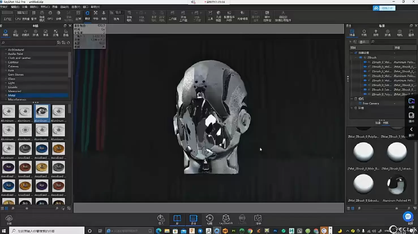Open the Light Manager (光管理器)
This screenshot has height=234, width=418.
pos(242,16)
